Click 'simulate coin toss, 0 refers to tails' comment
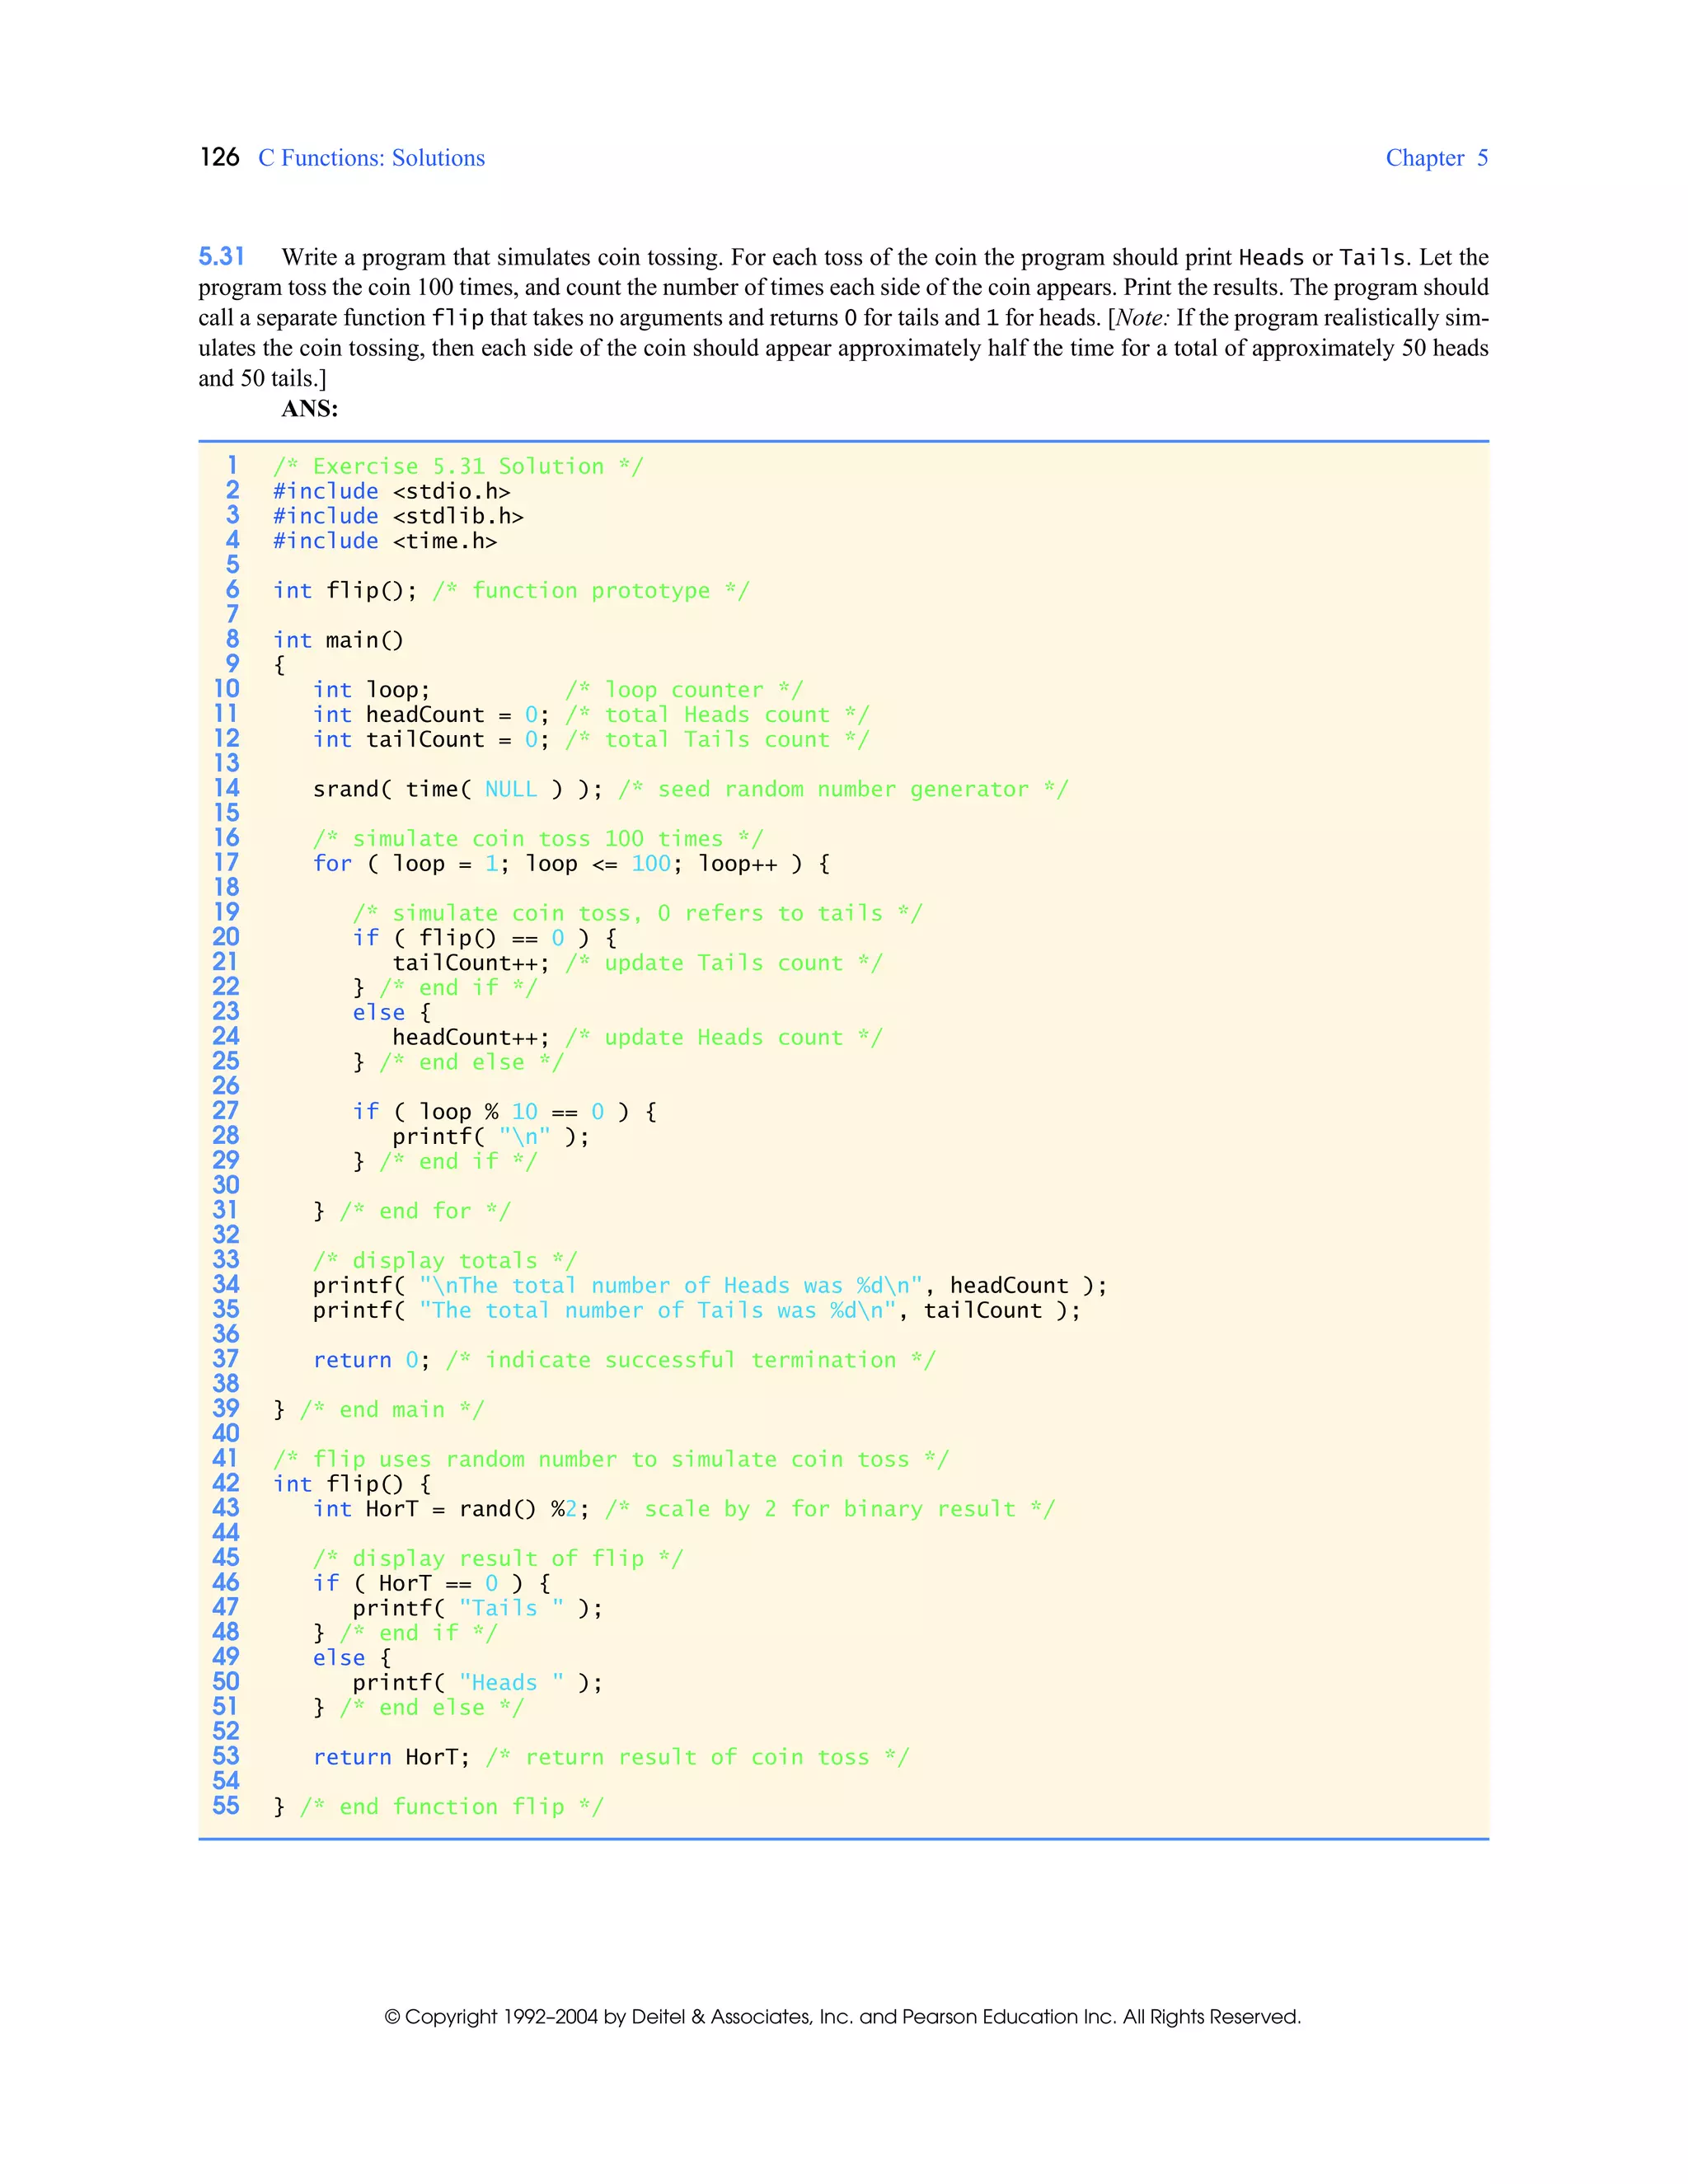This screenshot has height=2184, width=1688. click(637, 914)
